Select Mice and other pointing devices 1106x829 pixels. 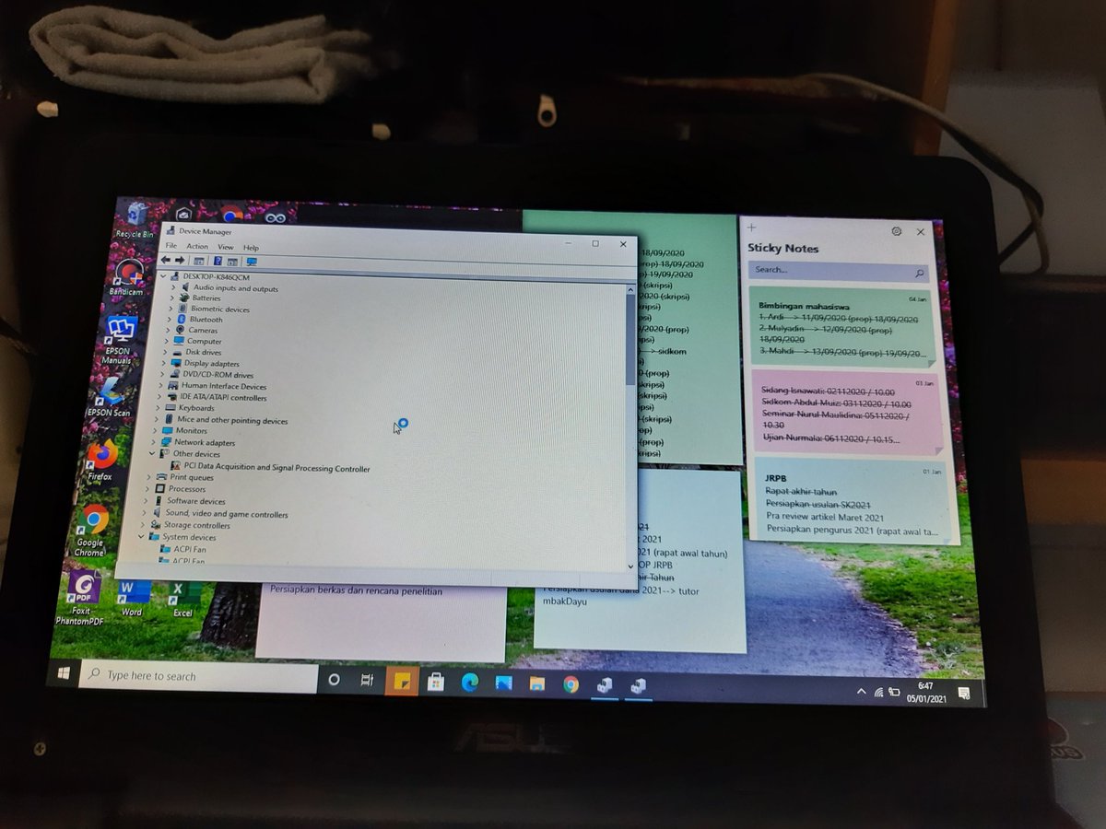(x=225, y=420)
